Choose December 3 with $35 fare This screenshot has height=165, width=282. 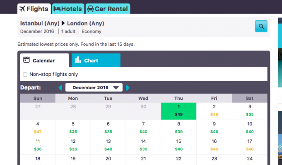[249, 111]
